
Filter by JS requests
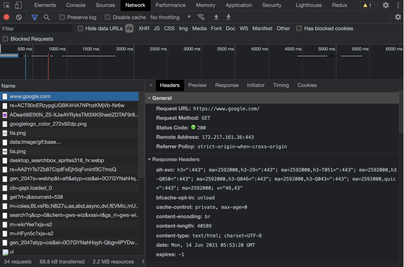(x=157, y=28)
